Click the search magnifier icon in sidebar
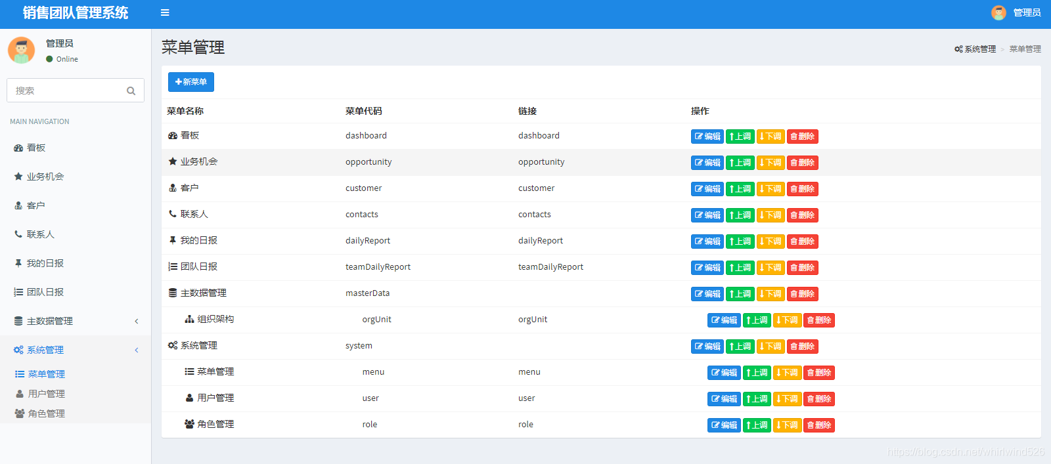This screenshot has height=464, width=1051. 131,91
